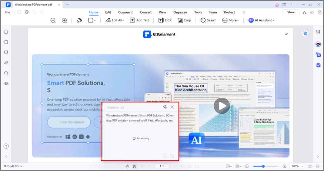
Task: Open the AI Assistant dropdown
Action: pos(261,20)
